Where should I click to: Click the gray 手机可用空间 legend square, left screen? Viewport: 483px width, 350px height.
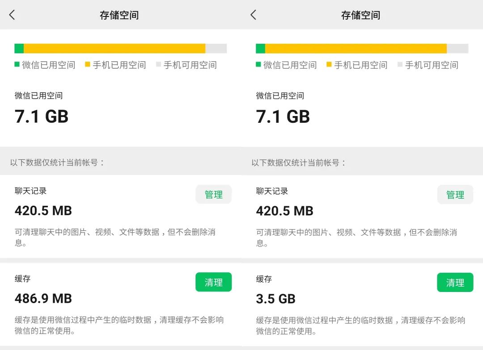(x=158, y=64)
